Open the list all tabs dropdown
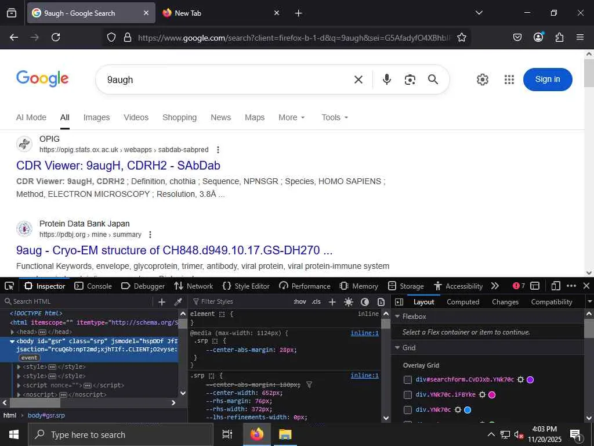 click(x=479, y=13)
